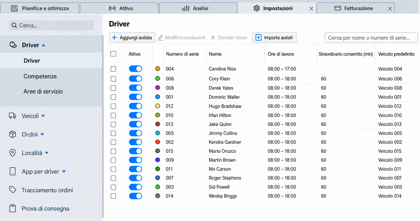Click the cyan color dot for driver 005
Image resolution: width=420 pixels, height=221 pixels.
click(158, 133)
